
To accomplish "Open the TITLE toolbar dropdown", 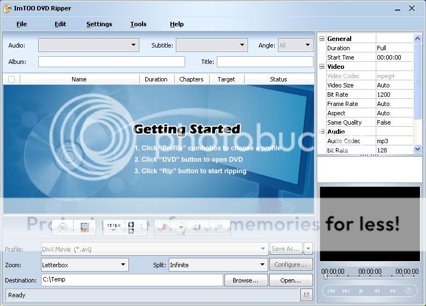I will (114, 227).
